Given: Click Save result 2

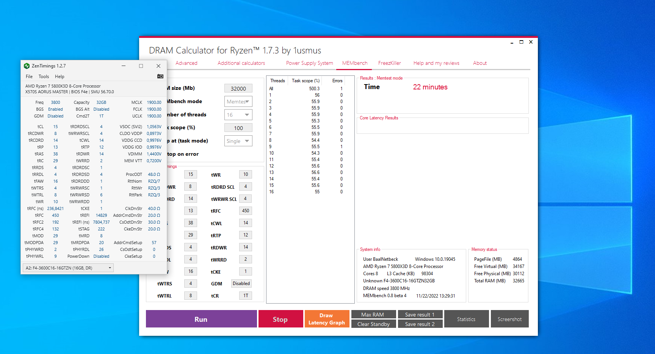Looking at the screenshot, I should [420, 324].
